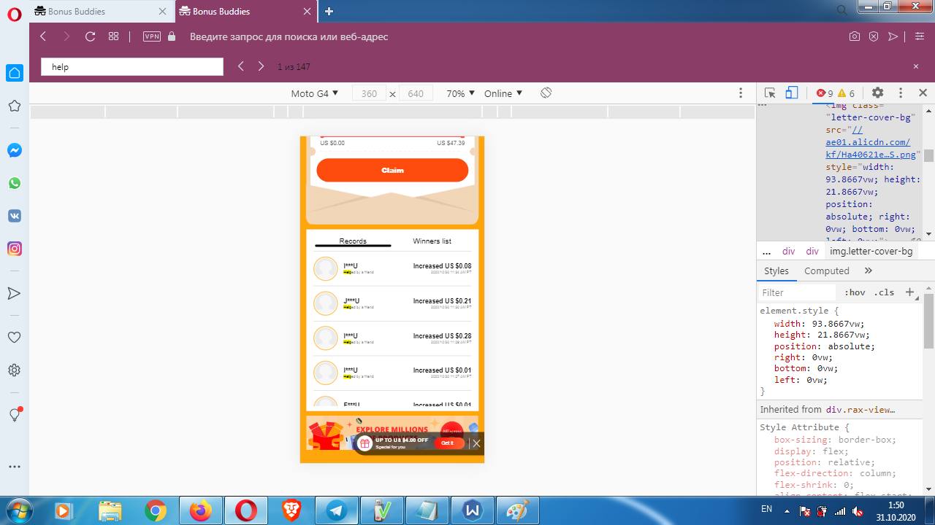935x525 pixels.
Task: Open the Speed Dial start page grid
Action: click(x=113, y=36)
